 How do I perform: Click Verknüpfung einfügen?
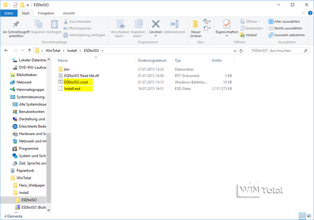point(85,35)
